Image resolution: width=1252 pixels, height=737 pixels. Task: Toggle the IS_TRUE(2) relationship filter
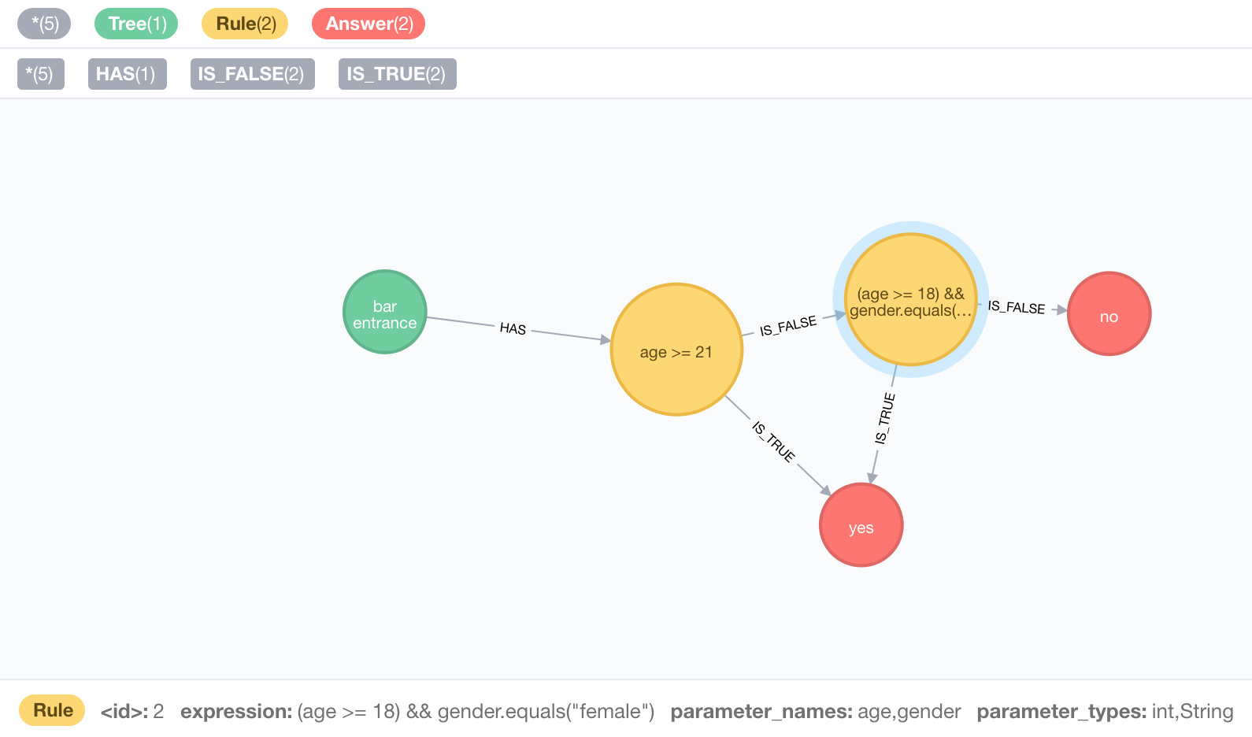[x=397, y=73]
